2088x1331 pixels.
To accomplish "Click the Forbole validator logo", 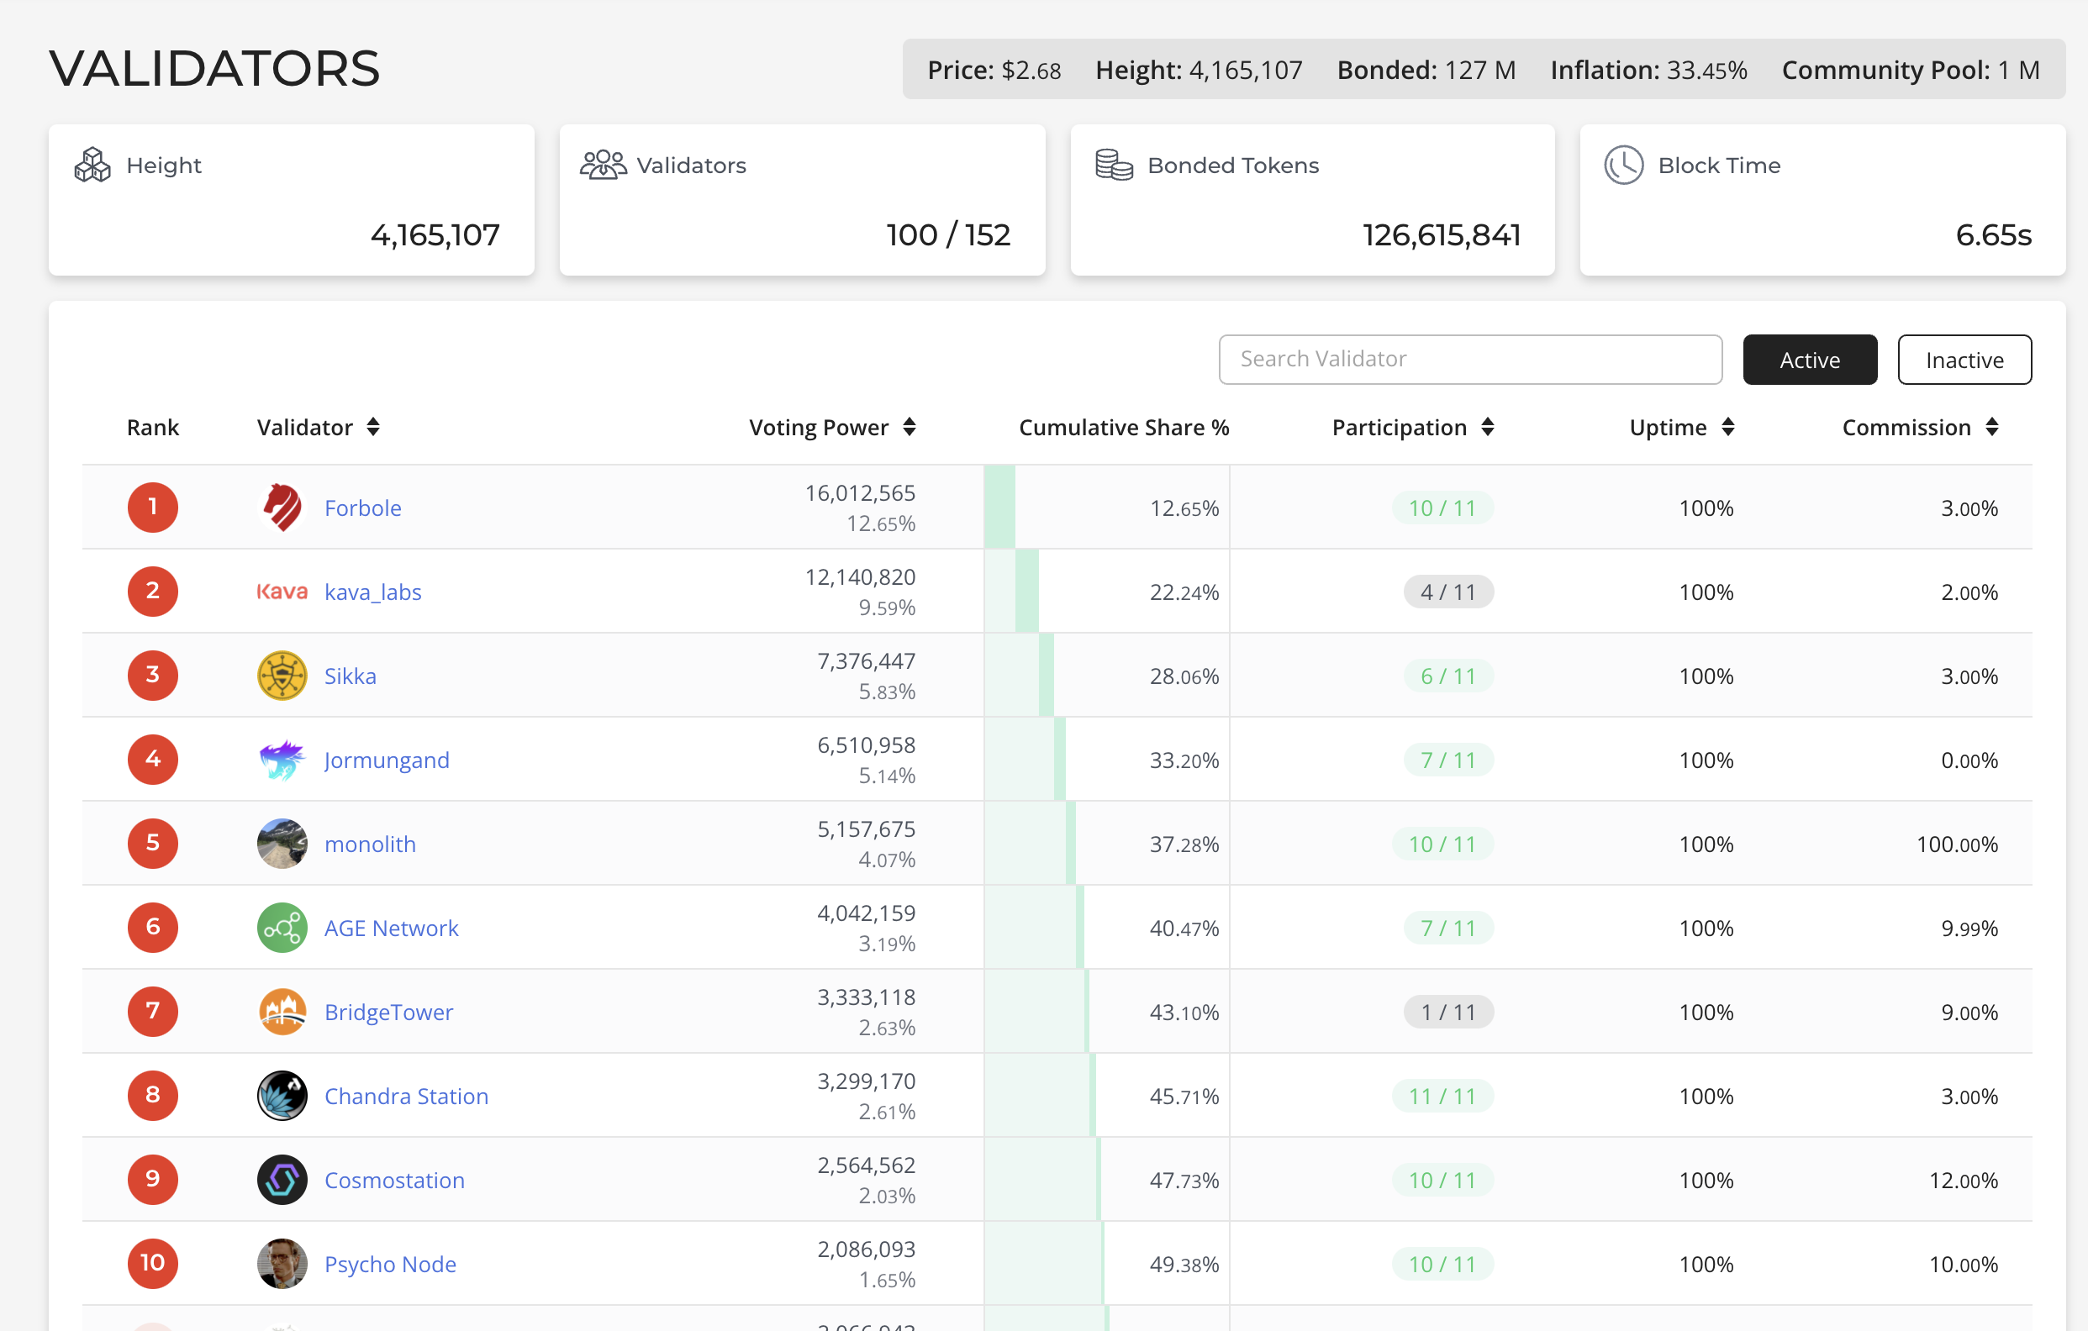I will coord(282,508).
